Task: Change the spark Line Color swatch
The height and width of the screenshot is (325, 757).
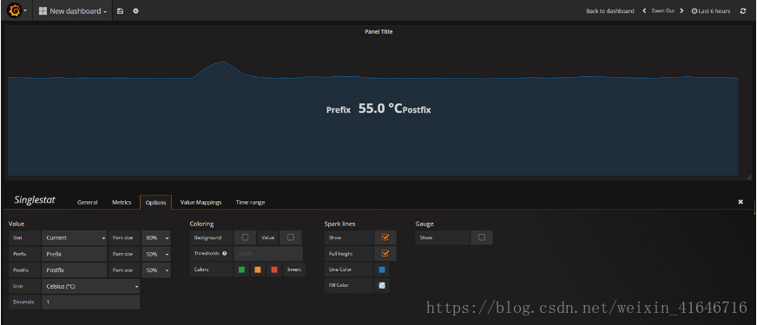Action: (x=382, y=270)
